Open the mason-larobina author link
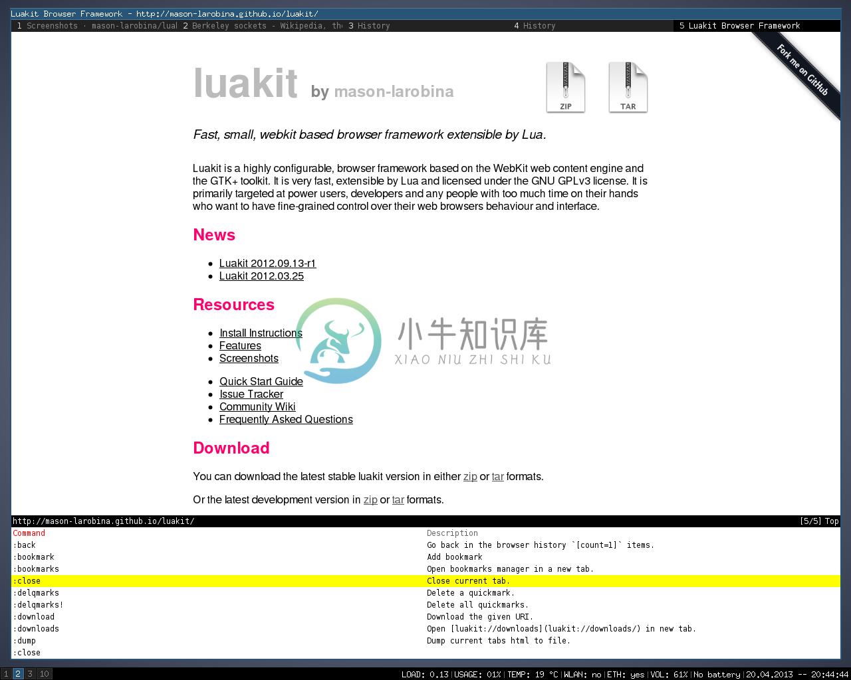The image size is (851, 680). tap(394, 92)
